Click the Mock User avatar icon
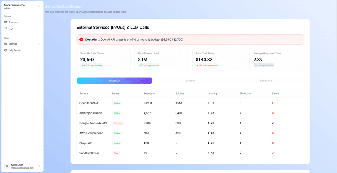The height and width of the screenshot is (173, 337). click(7, 166)
